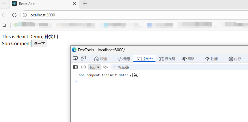Click the 点一下 button
248x122 pixels.
39,44
